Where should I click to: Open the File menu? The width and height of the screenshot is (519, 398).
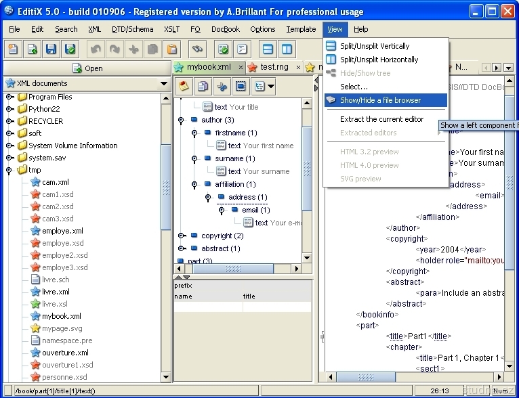pos(14,29)
